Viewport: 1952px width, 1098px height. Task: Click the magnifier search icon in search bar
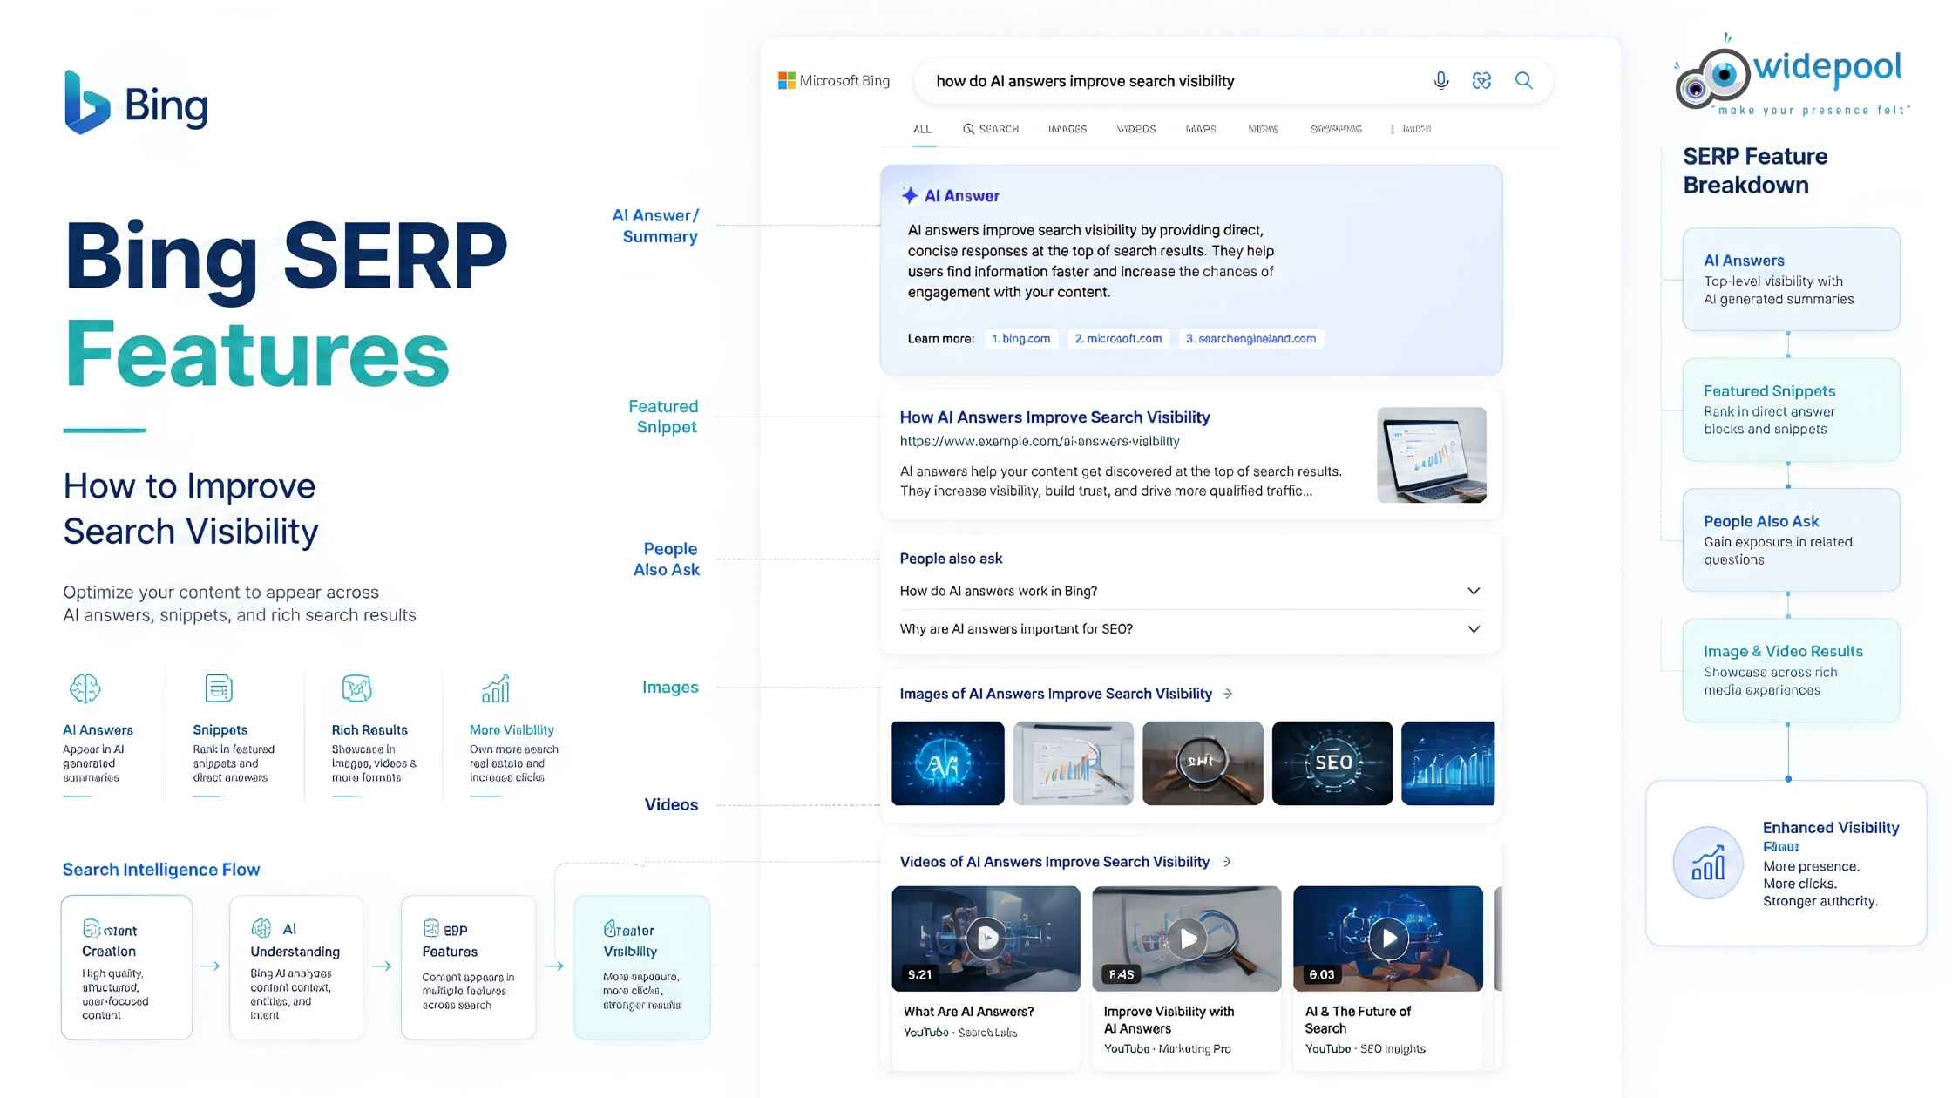pos(1523,80)
